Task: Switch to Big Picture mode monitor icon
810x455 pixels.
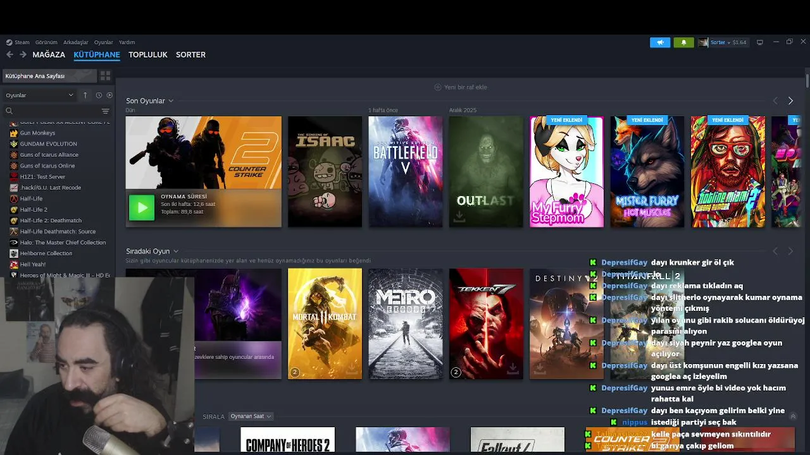Action: 760,42
